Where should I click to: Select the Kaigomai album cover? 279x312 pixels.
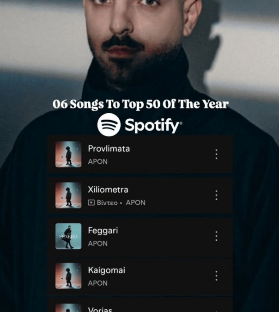tap(68, 276)
